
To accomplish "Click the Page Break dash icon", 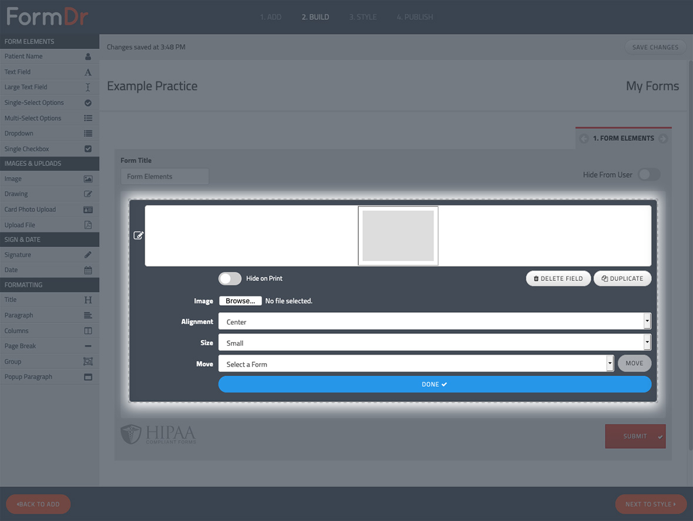I will click(x=88, y=346).
